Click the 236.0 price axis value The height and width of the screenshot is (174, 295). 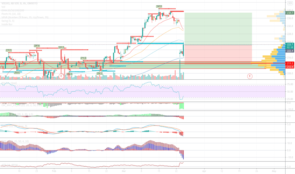pos(290,18)
